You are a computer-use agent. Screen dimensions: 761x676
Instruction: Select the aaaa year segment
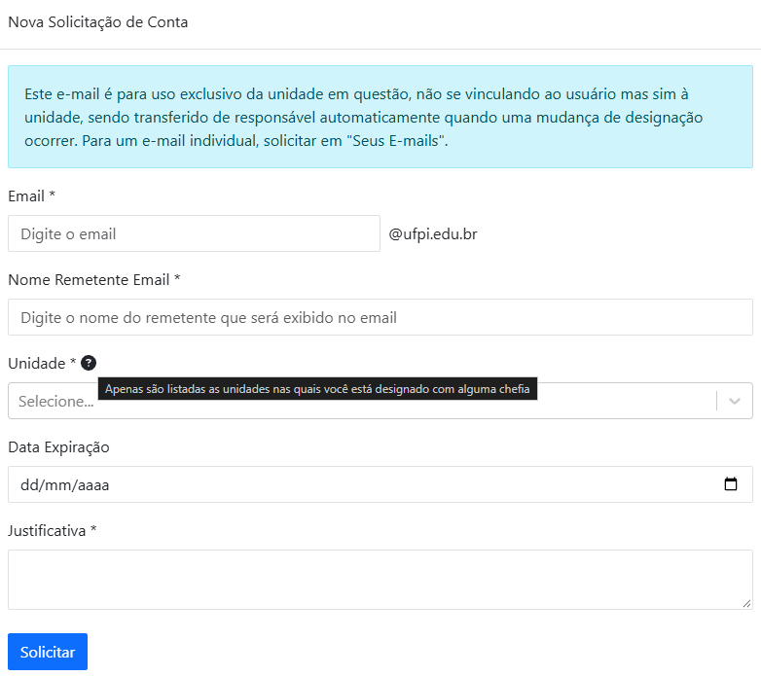[x=93, y=485]
